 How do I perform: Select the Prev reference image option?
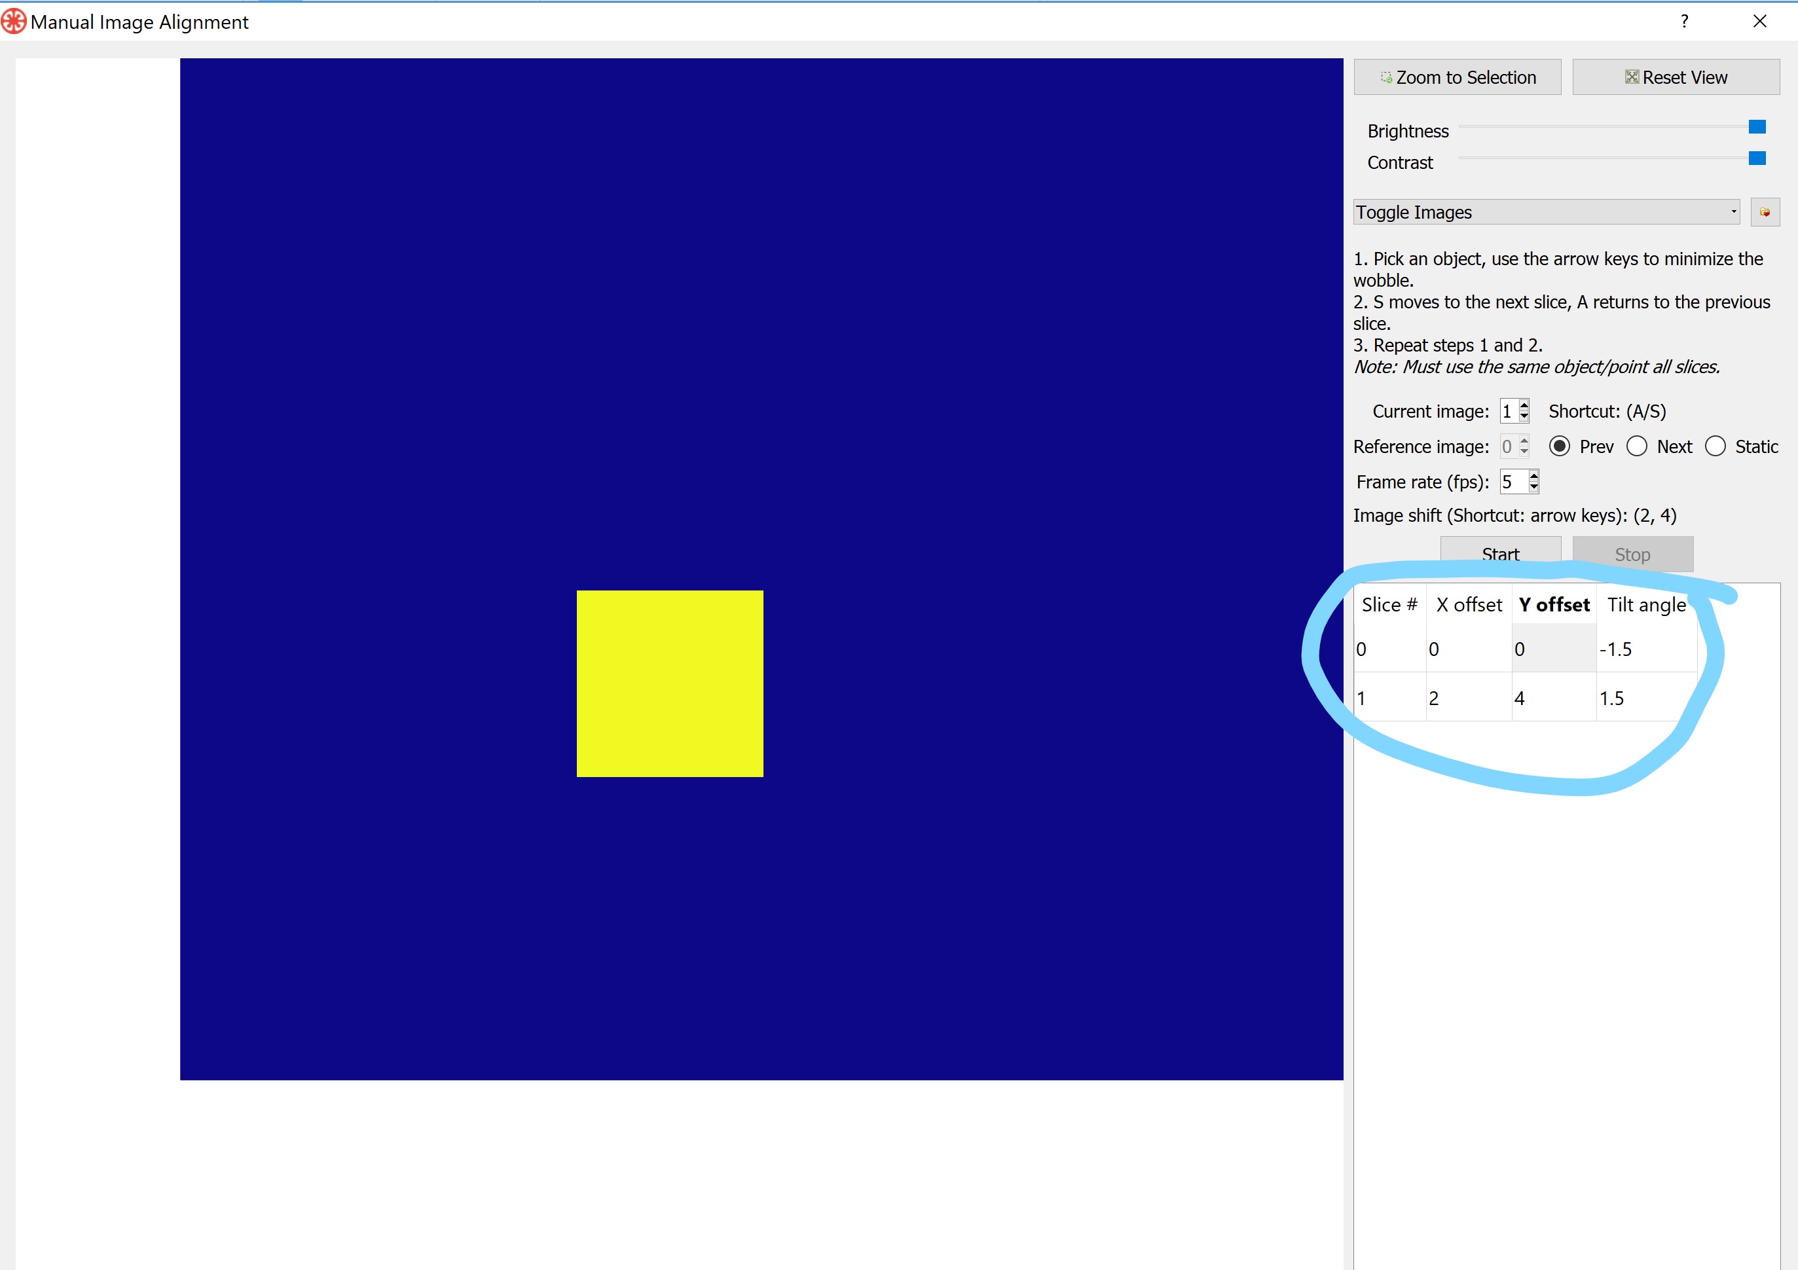coord(1560,446)
